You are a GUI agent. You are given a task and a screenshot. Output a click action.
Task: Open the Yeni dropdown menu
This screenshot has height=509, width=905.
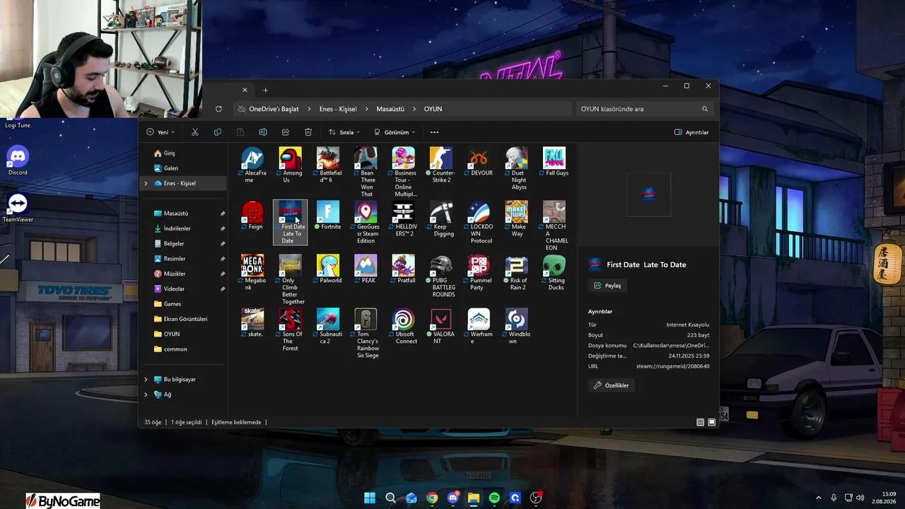(x=160, y=132)
